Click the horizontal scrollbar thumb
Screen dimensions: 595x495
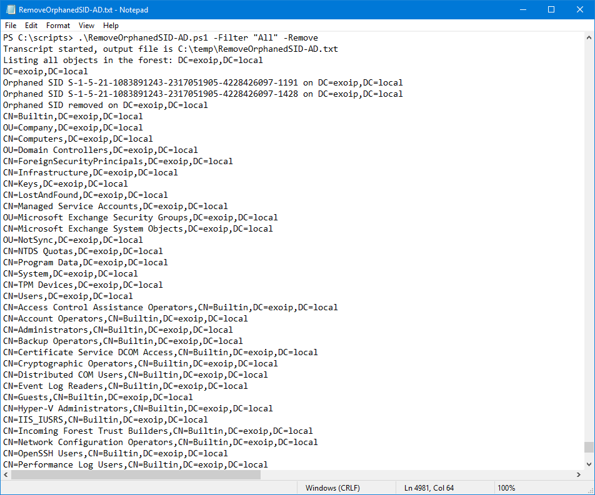[x=136, y=474]
